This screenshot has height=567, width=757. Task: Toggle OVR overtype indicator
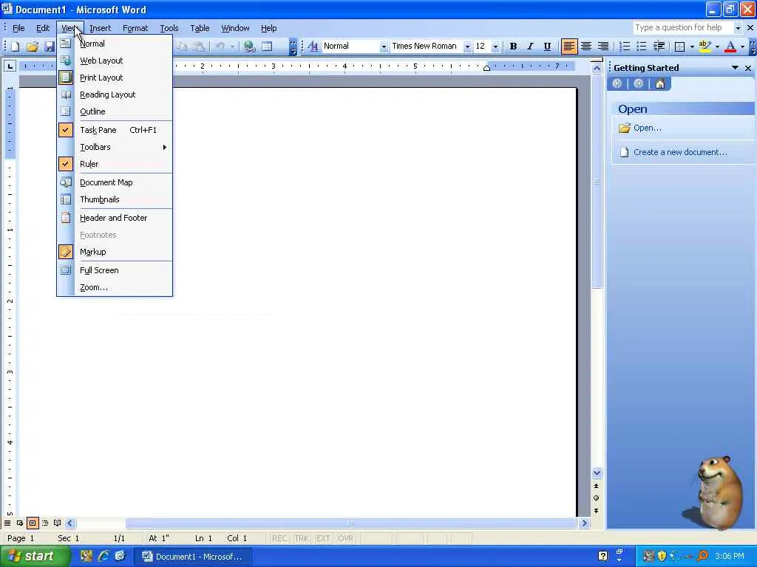point(345,538)
